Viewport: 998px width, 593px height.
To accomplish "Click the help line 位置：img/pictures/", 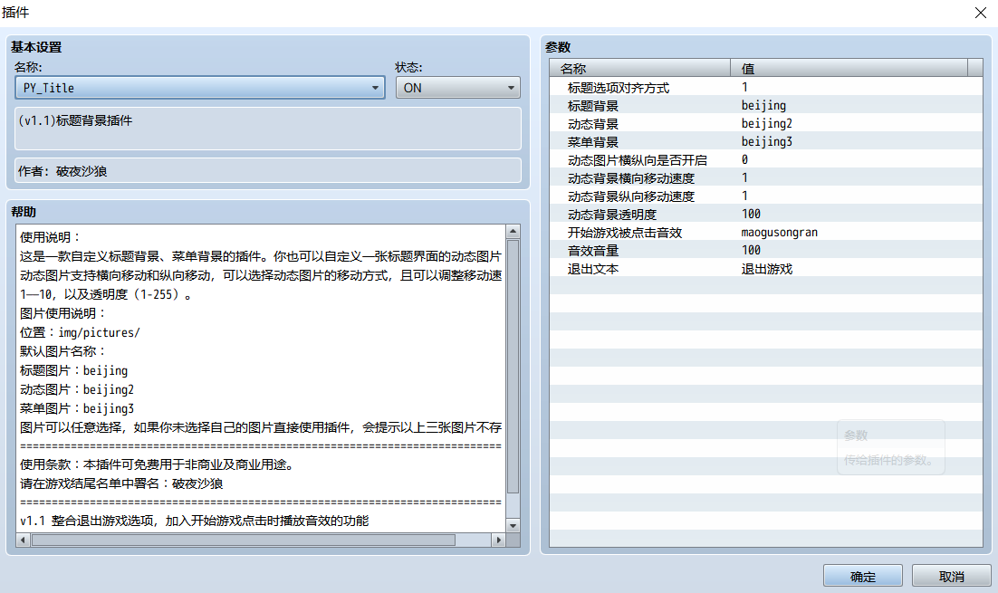I will tap(80, 332).
